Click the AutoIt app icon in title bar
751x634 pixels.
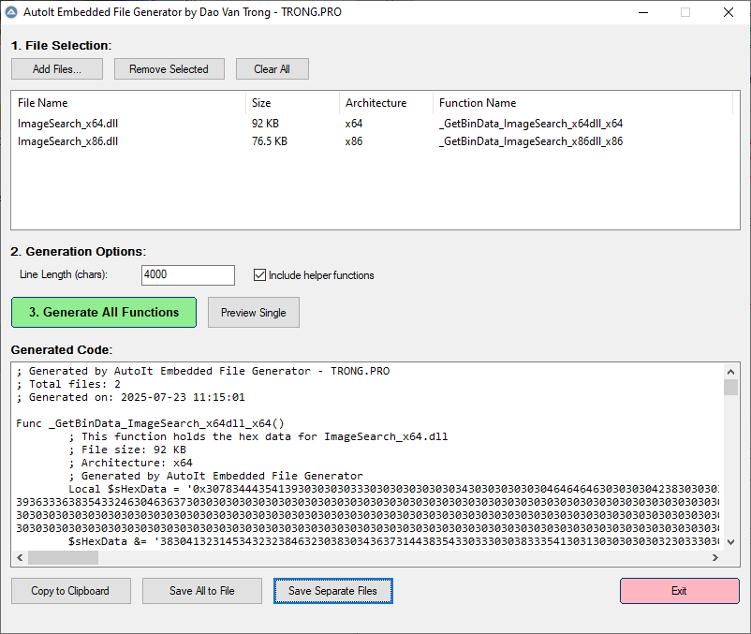(x=11, y=12)
